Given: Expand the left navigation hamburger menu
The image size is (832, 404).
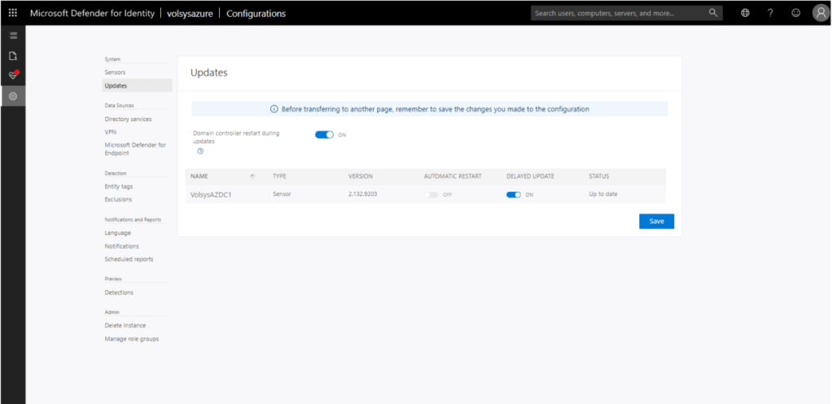Looking at the screenshot, I should [12, 36].
